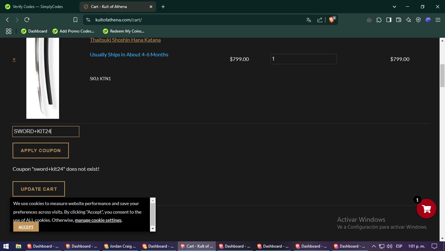Open File Explorer from taskbar
Image resolution: width=445 pixels, height=251 pixels.
pyautogui.click(x=18, y=246)
